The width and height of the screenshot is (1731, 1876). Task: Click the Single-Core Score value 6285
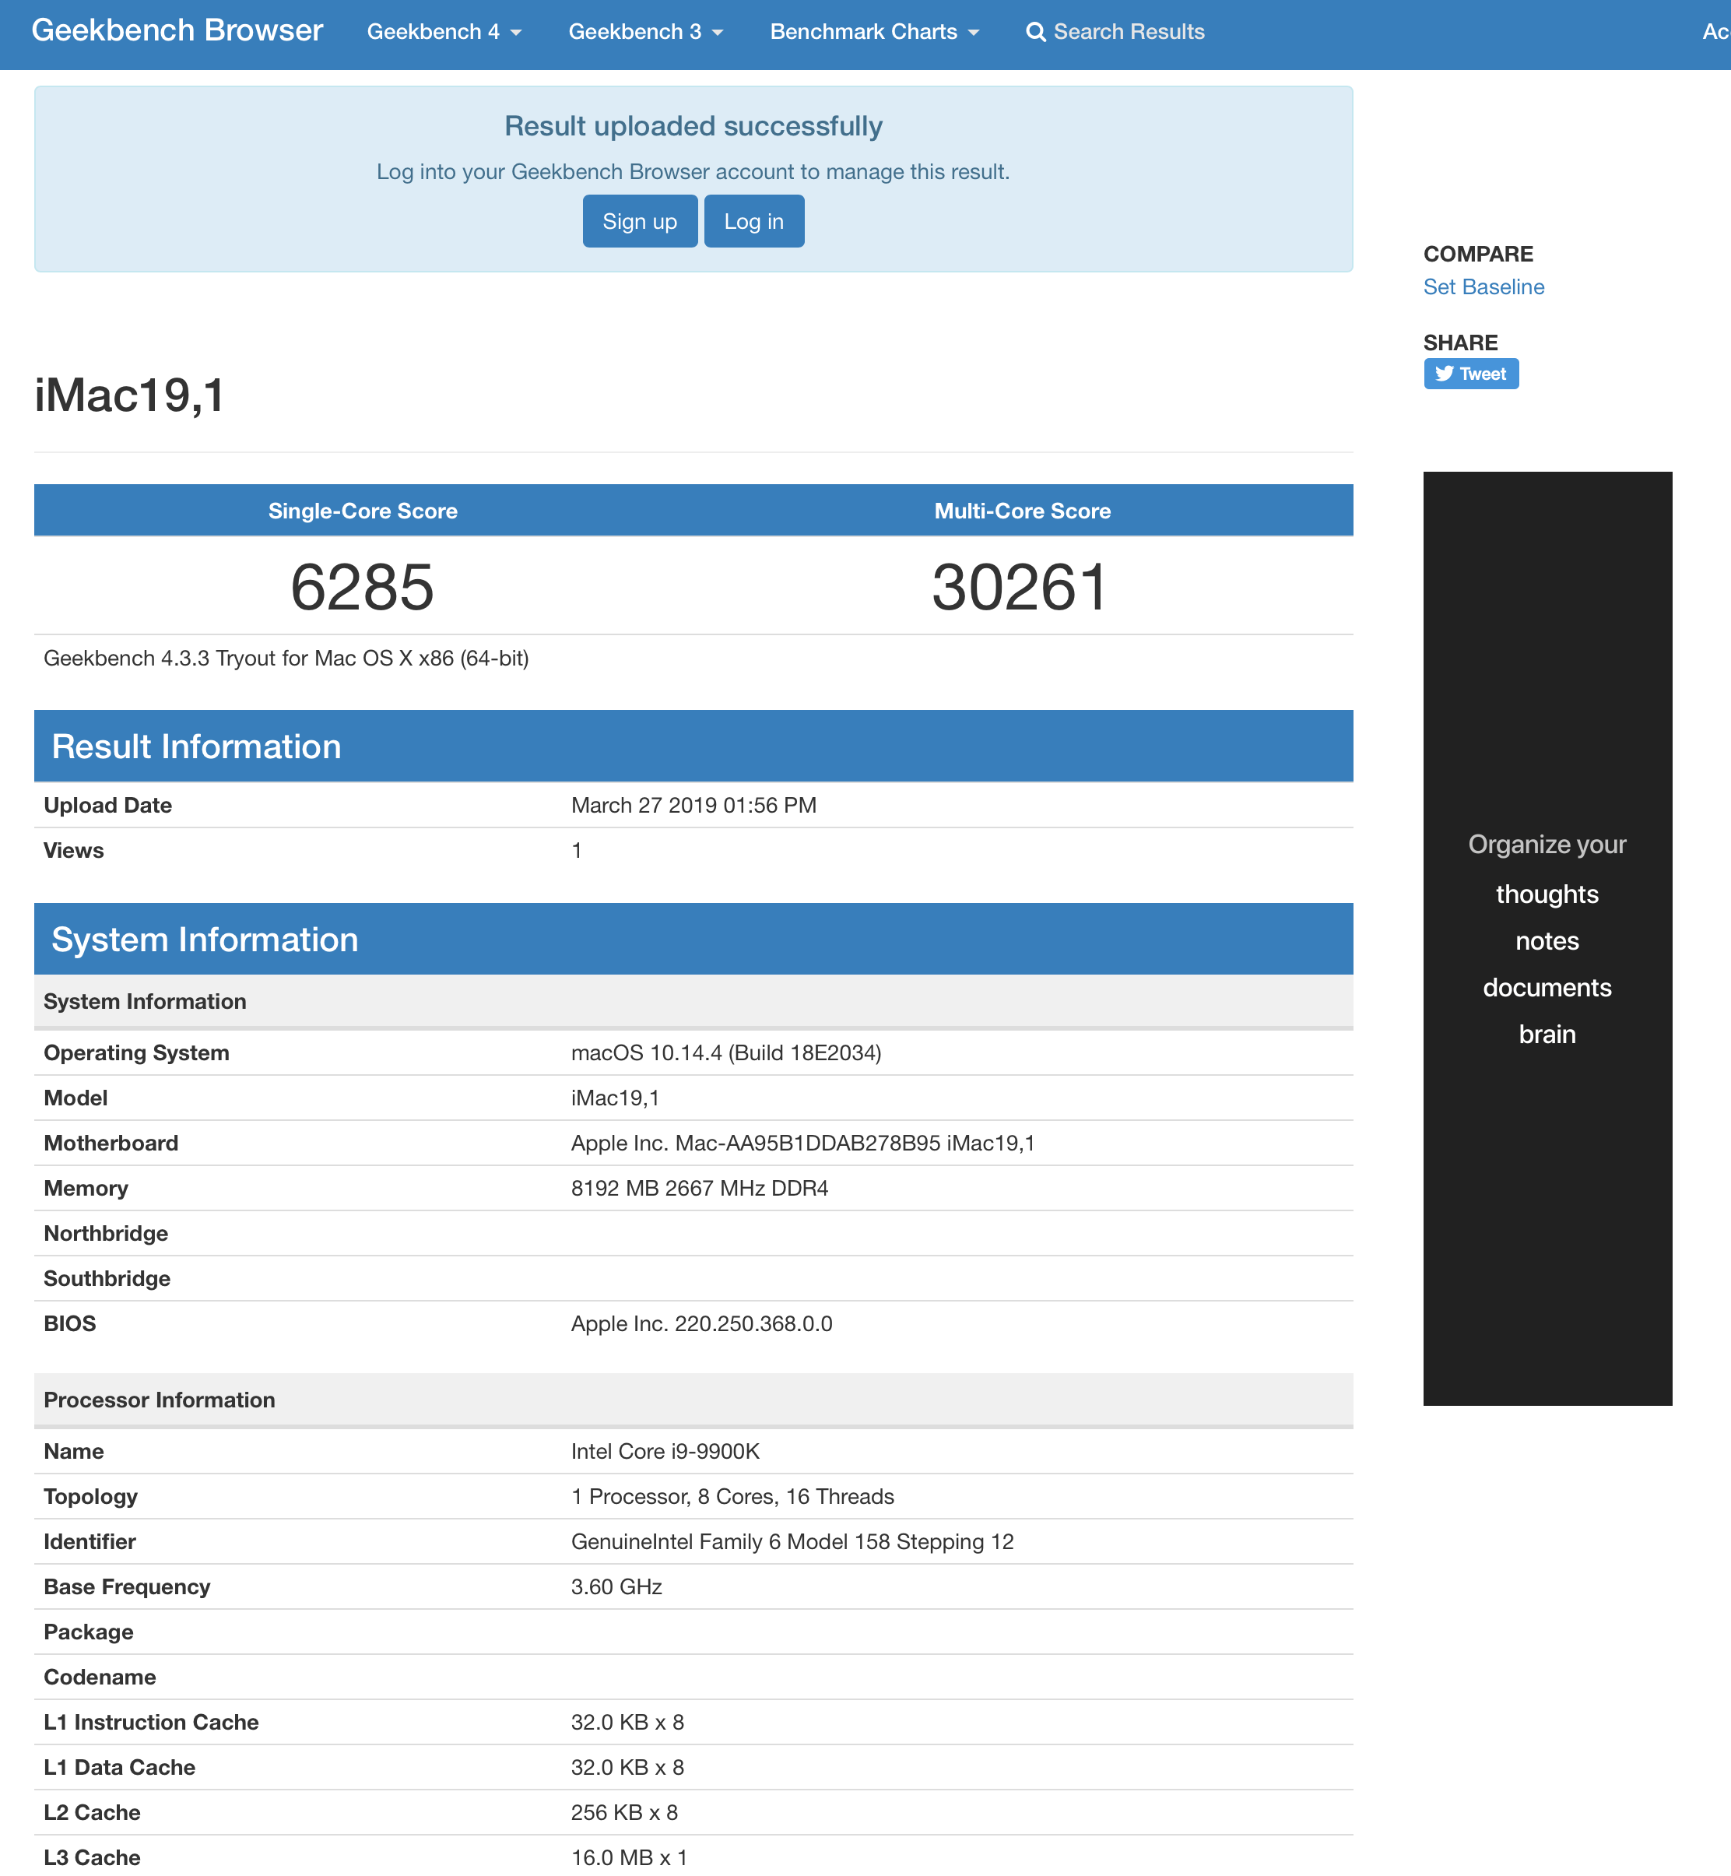[x=363, y=587]
